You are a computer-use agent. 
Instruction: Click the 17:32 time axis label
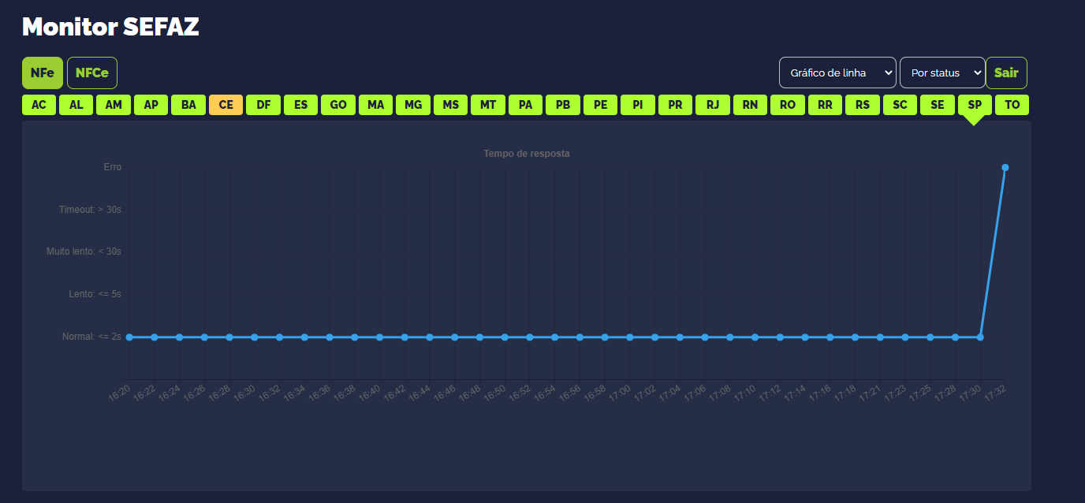996,393
